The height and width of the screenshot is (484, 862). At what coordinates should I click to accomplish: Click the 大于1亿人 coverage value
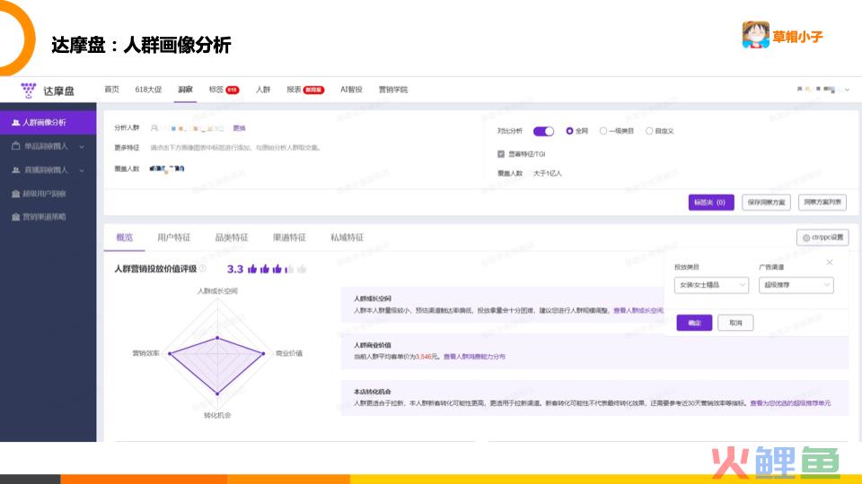tap(547, 173)
